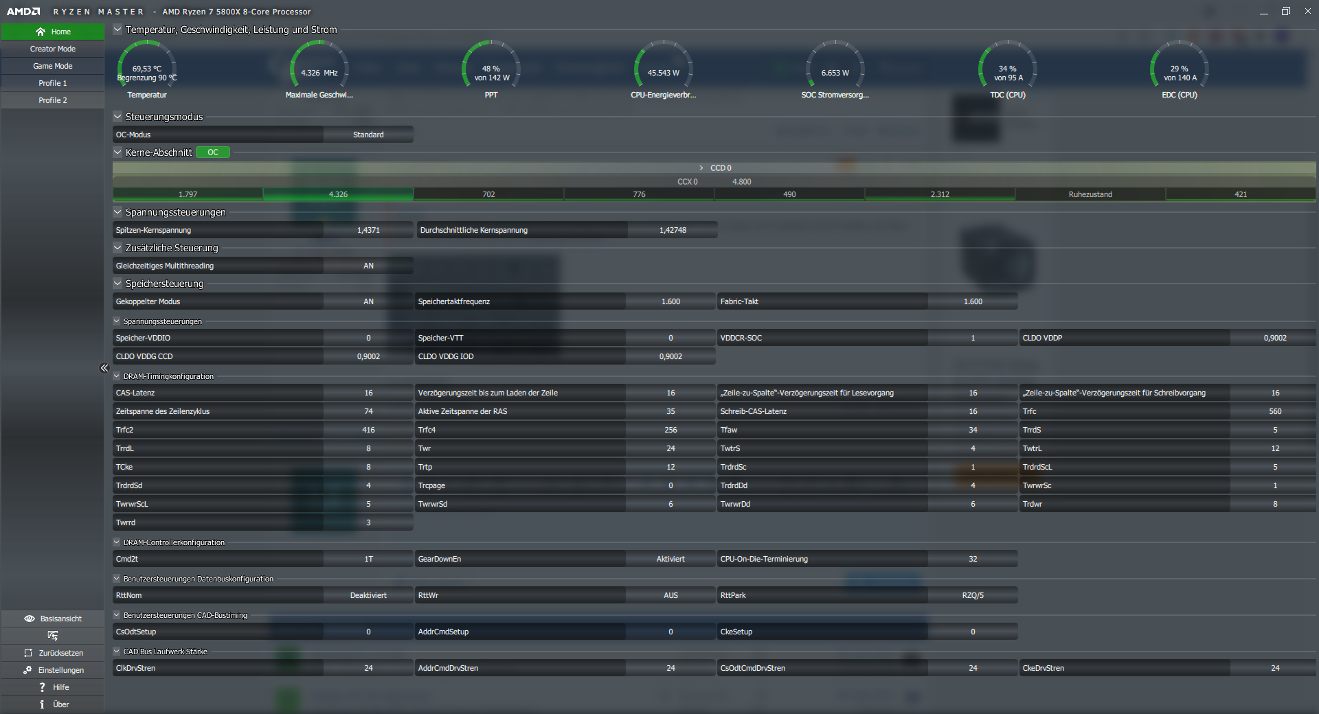Select Profile 1

coord(53,83)
